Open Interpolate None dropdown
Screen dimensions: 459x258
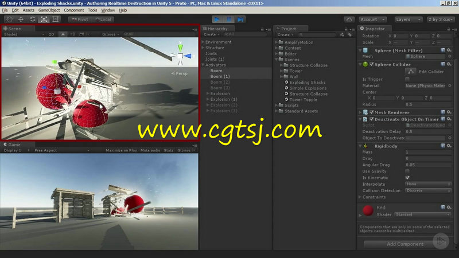pyautogui.click(x=428, y=184)
